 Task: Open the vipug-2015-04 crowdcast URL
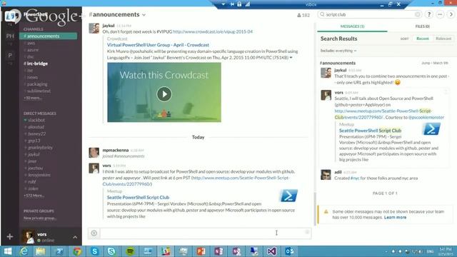click(x=213, y=31)
